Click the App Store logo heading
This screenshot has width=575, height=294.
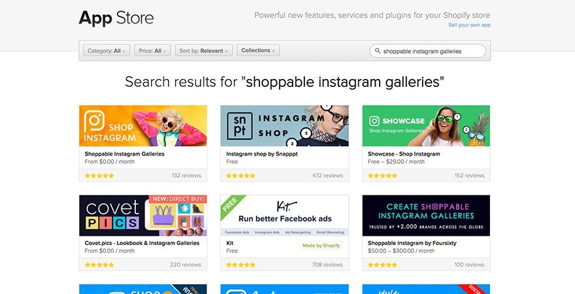tap(116, 18)
